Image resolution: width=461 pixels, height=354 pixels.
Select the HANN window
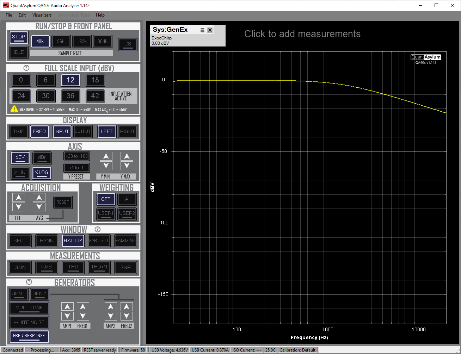pos(47,241)
